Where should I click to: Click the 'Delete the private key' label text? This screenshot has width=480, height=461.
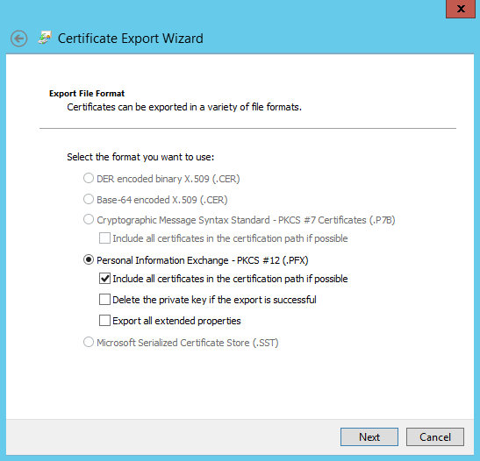(x=214, y=300)
